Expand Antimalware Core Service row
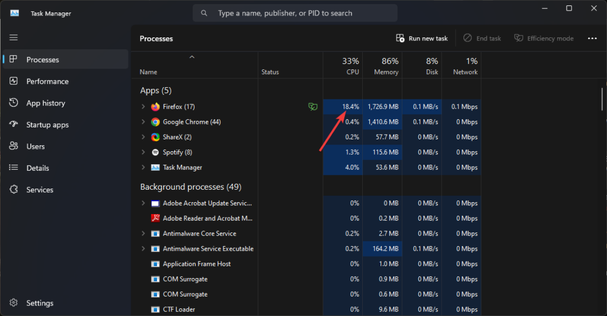Screen dimensions: 607x316 (143, 234)
